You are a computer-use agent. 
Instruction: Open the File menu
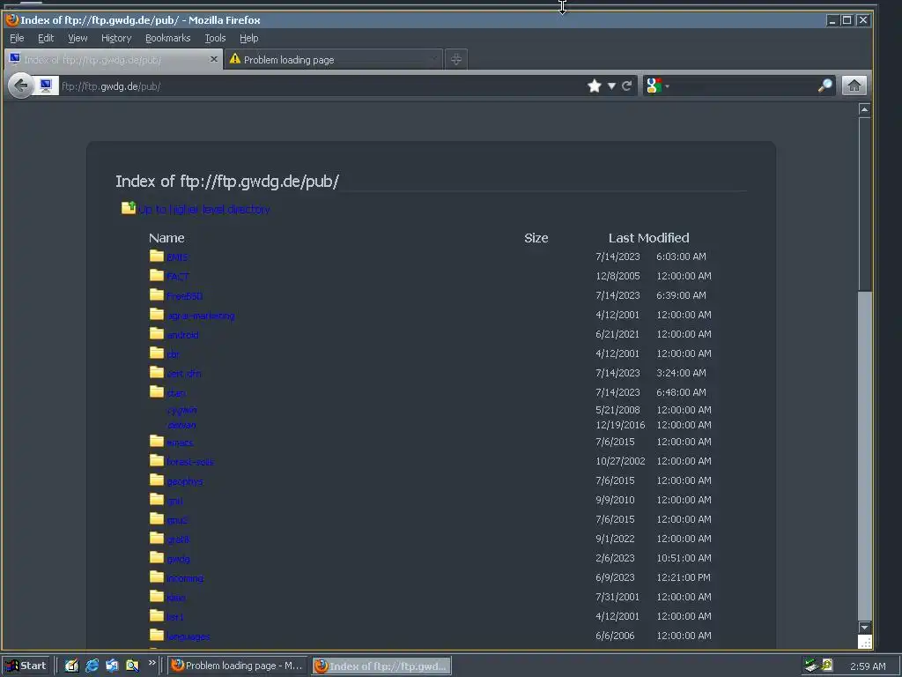click(x=17, y=38)
